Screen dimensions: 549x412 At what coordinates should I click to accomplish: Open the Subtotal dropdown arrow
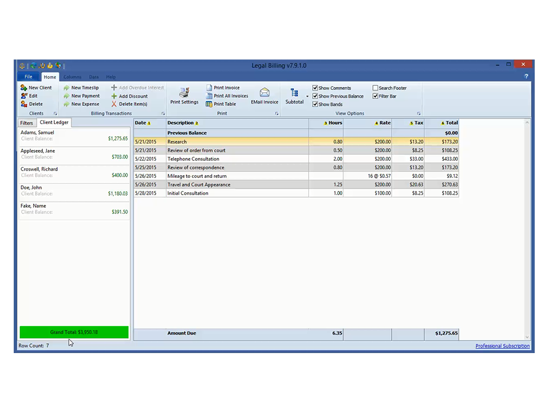[x=307, y=97]
